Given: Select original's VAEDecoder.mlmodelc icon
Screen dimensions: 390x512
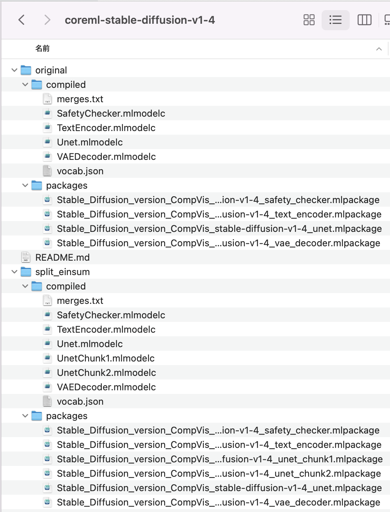Looking at the screenshot, I should 47,157.
